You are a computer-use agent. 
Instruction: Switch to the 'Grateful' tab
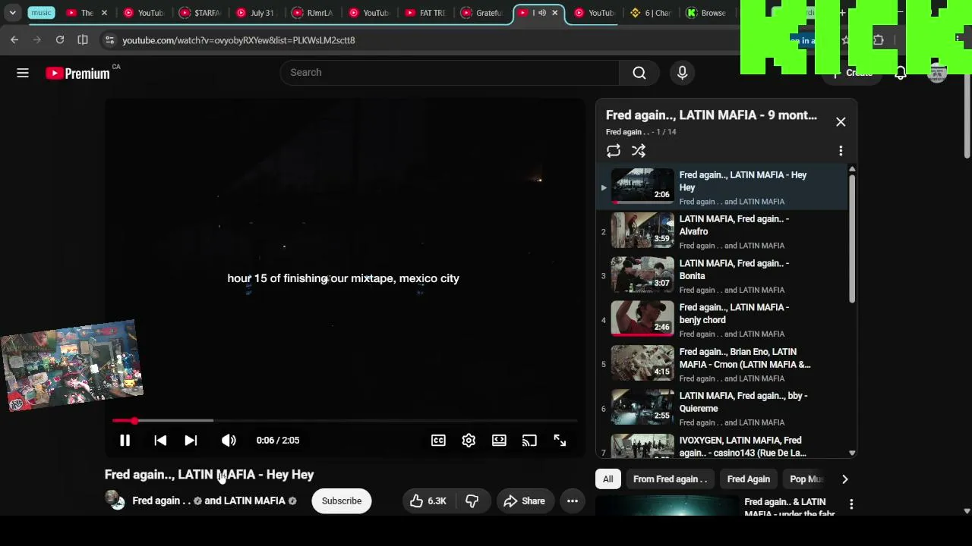[483, 13]
